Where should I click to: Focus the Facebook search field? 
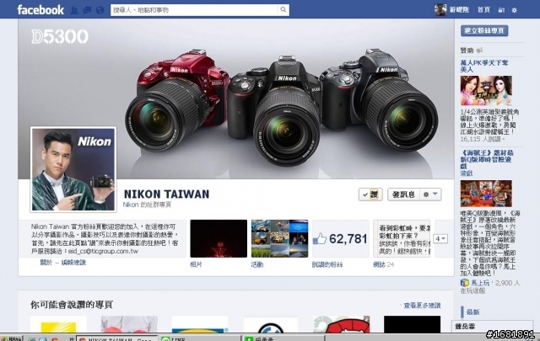pos(194,10)
